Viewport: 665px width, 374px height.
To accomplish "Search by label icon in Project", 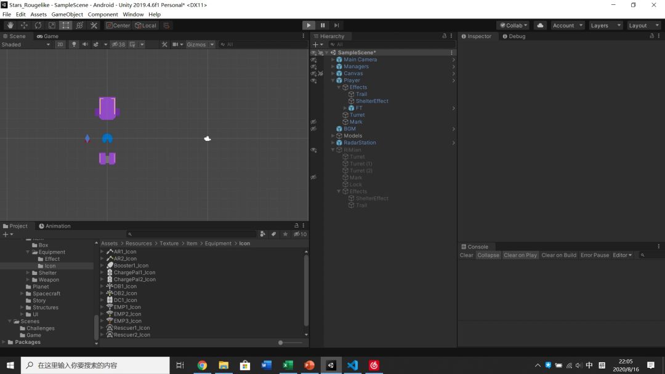I will tap(273, 234).
